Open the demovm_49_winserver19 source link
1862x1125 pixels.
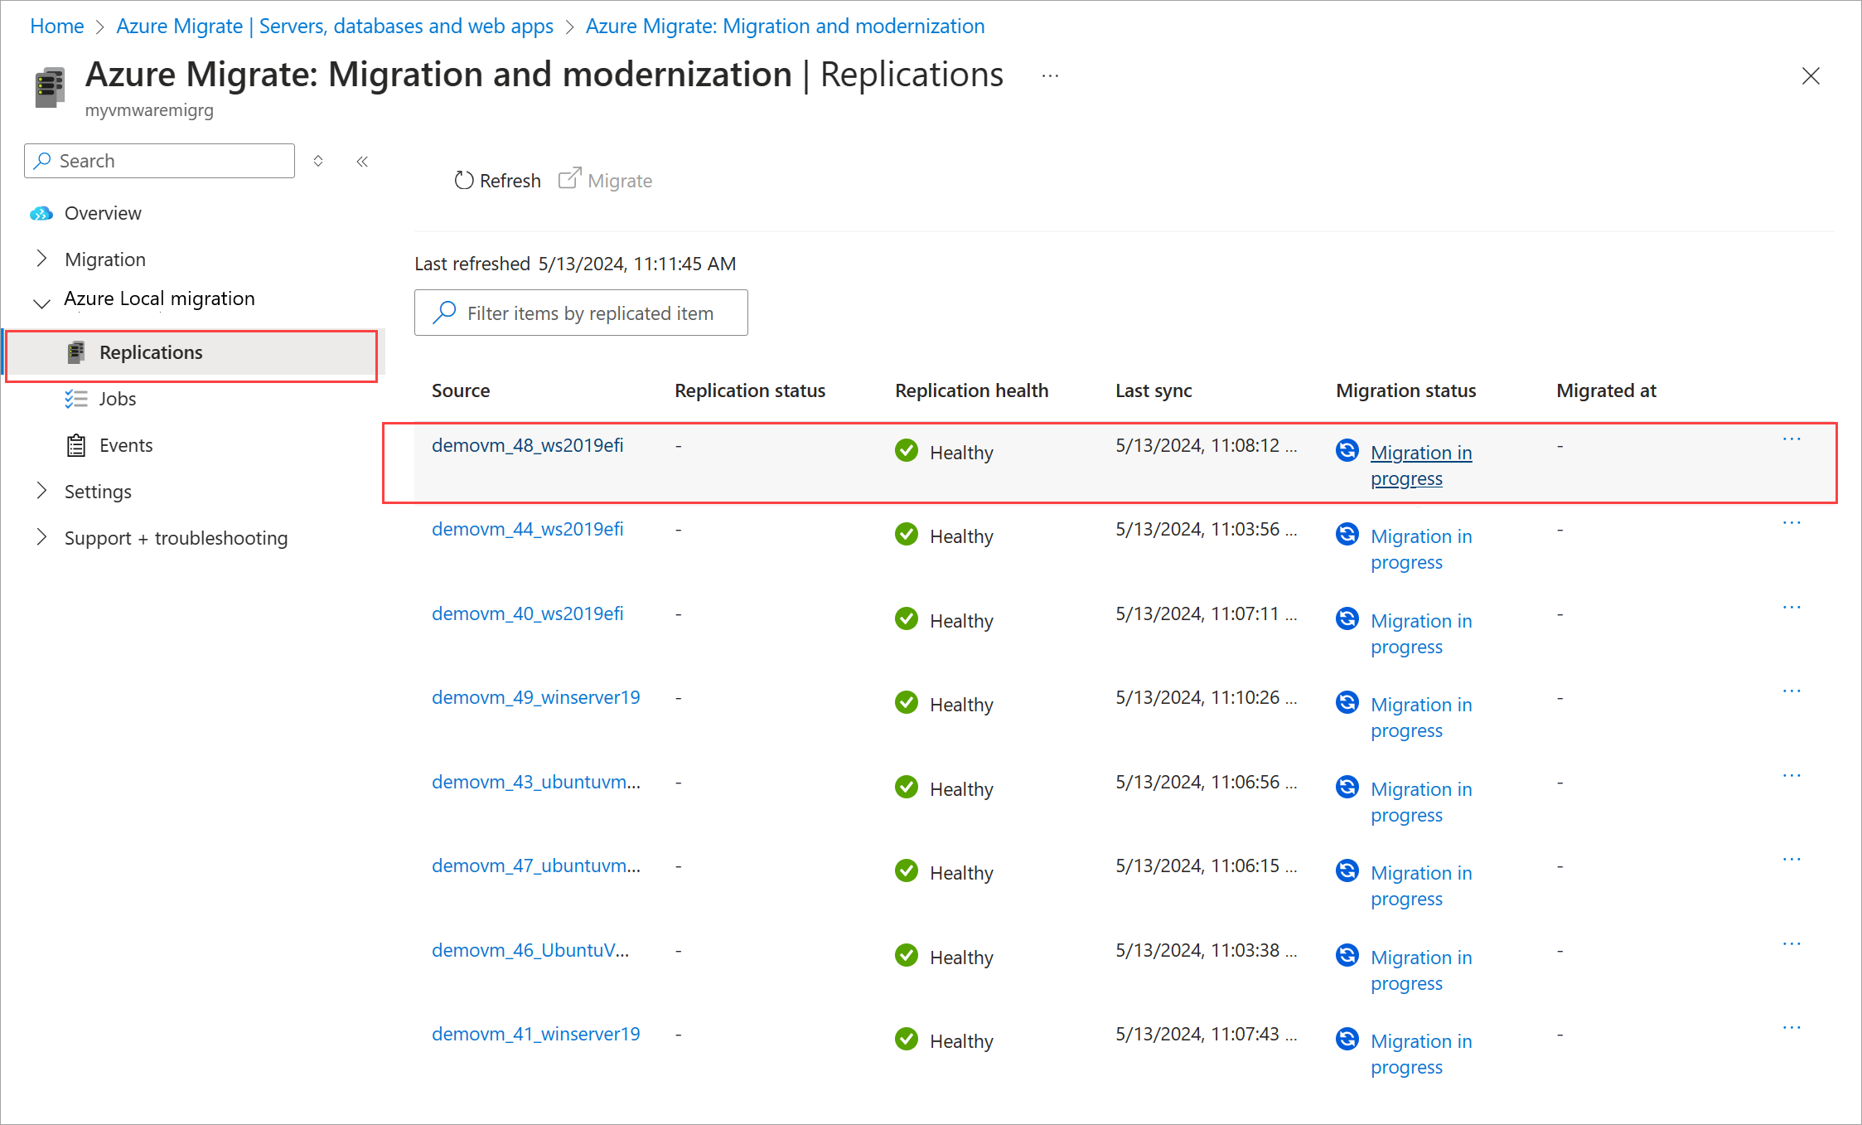[x=535, y=697]
